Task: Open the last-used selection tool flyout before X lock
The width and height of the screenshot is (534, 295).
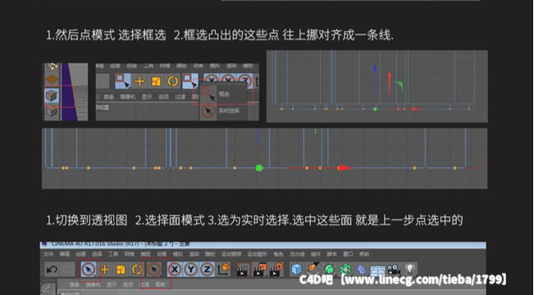Action: pyautogui.click(x=154, y=270)
